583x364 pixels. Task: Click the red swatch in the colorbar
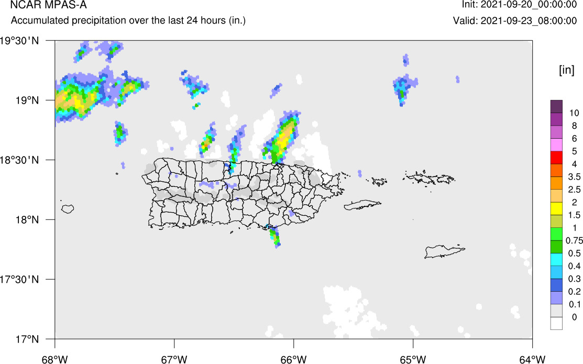[557, 157]
